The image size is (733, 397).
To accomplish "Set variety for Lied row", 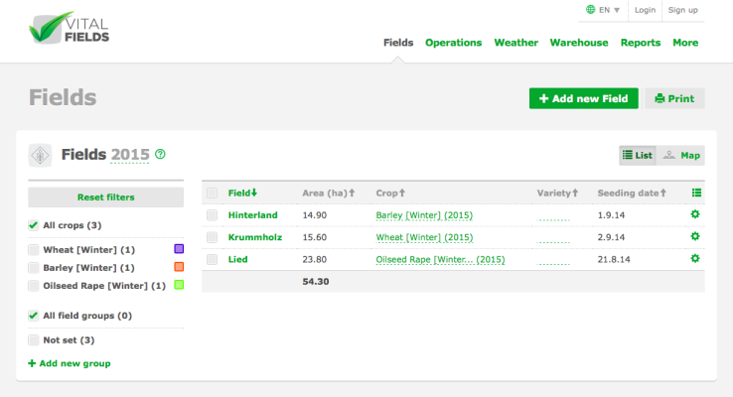I will coord(553,261).
